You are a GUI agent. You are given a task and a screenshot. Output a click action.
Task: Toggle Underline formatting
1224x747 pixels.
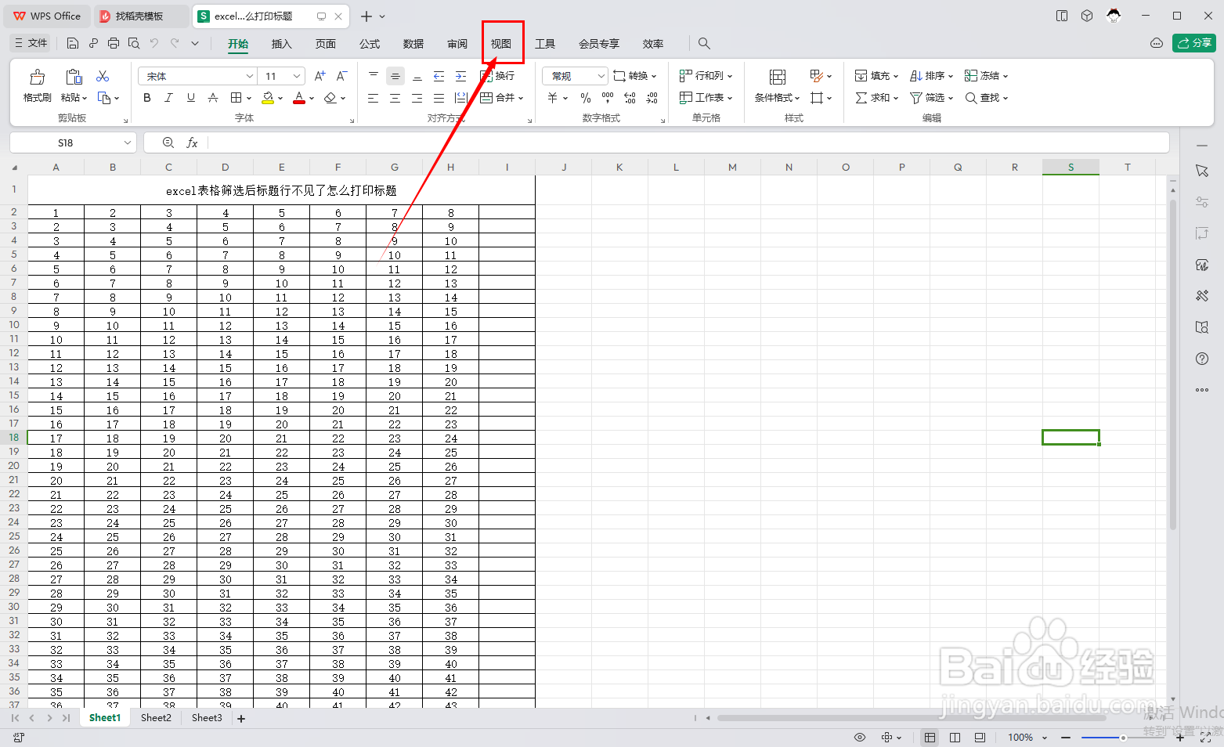[191, 98]
